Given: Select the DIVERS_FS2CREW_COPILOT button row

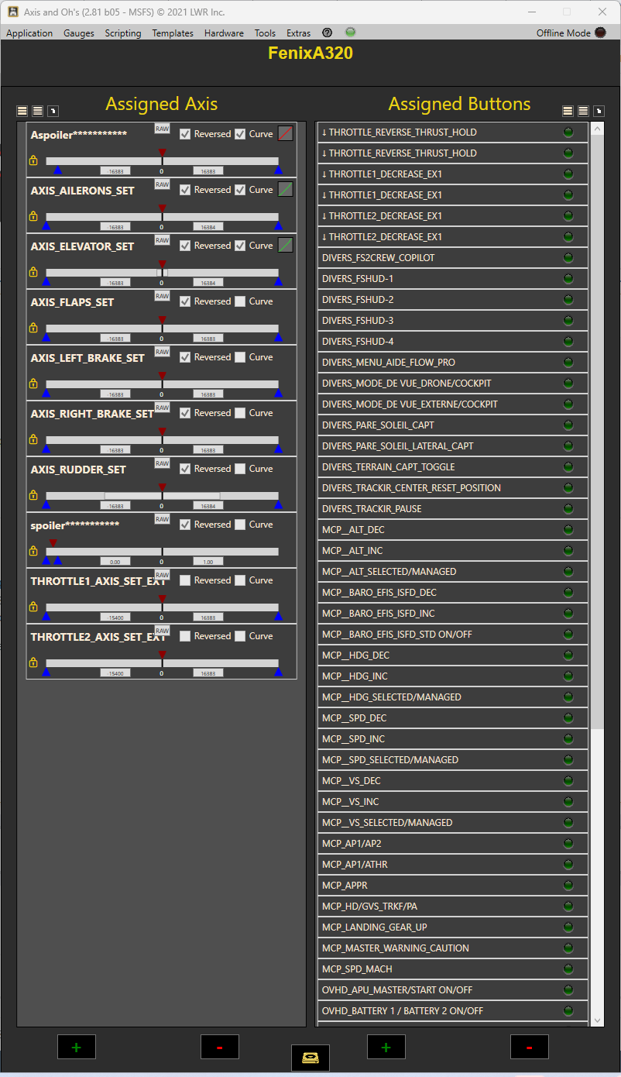Looking at the screenshot, I should tap(453, 257).
